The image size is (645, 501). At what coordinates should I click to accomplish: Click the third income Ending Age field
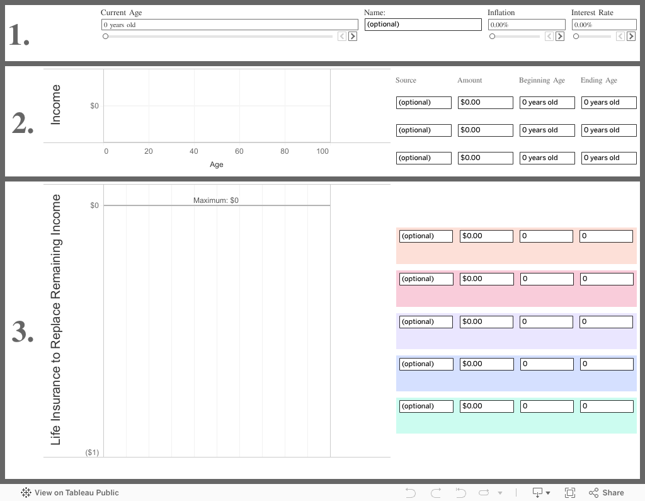[608, 158]
